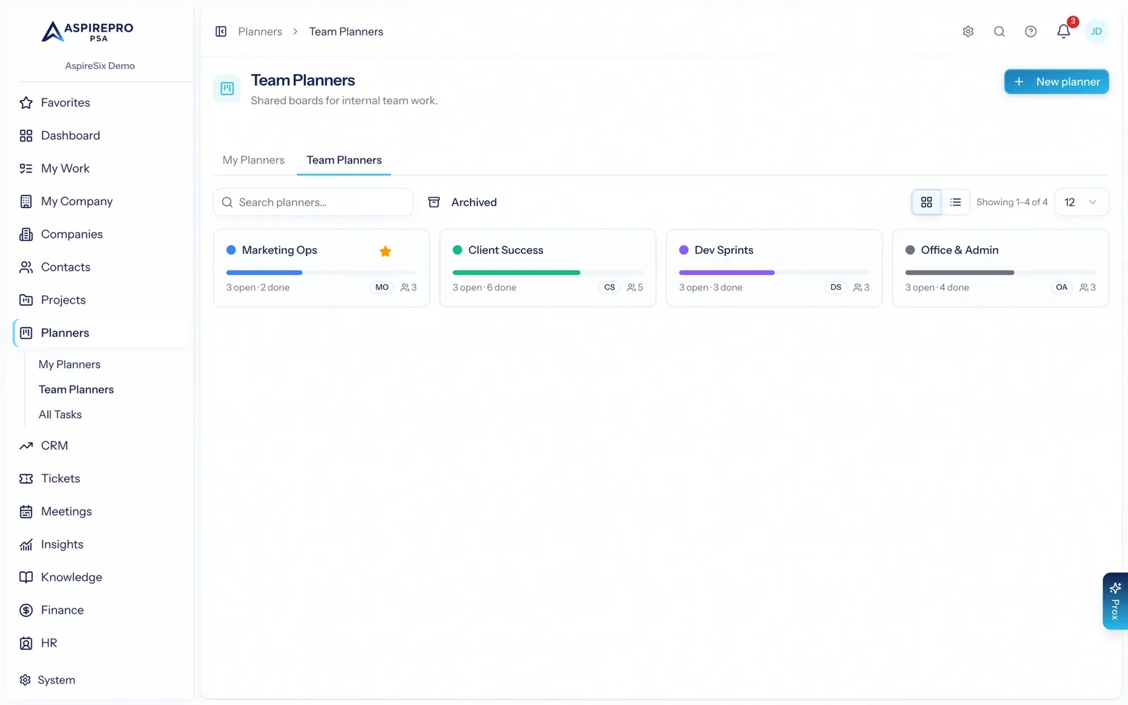Click the Dev Sprints purple color dot

(684, 250)
